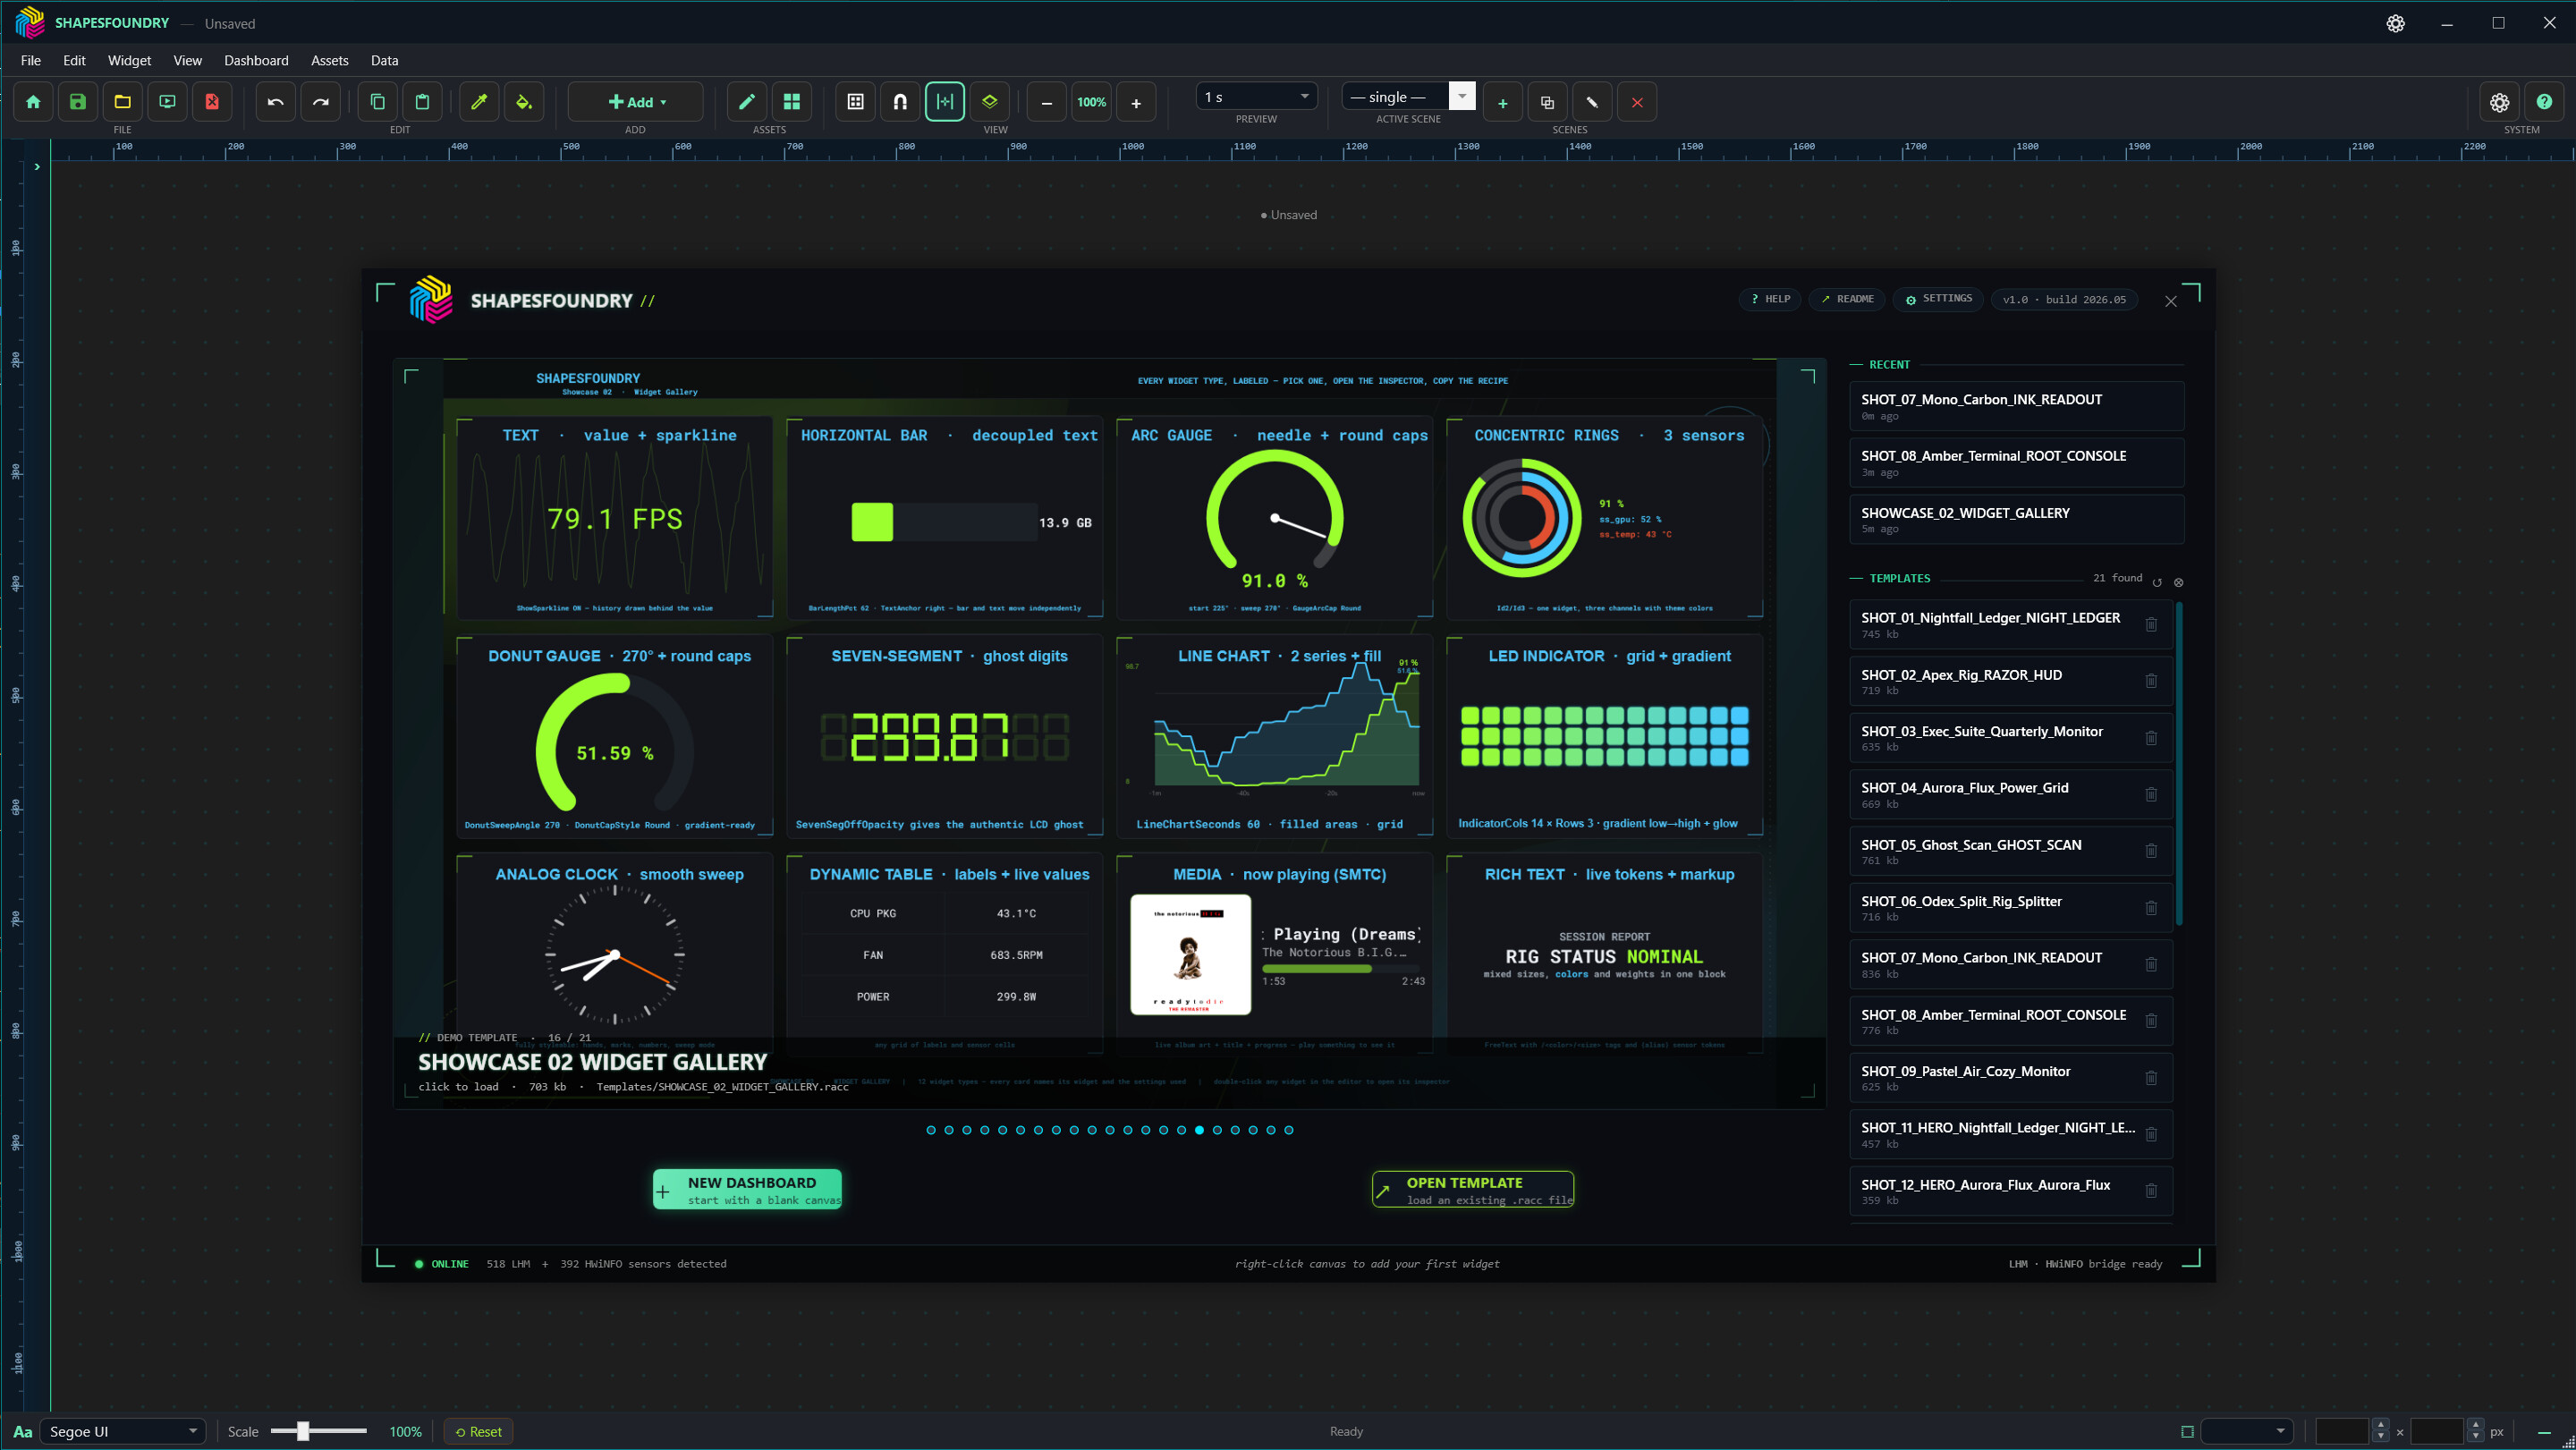
Task: Toggle snapping with the magnet button
Action: (900, 102)
